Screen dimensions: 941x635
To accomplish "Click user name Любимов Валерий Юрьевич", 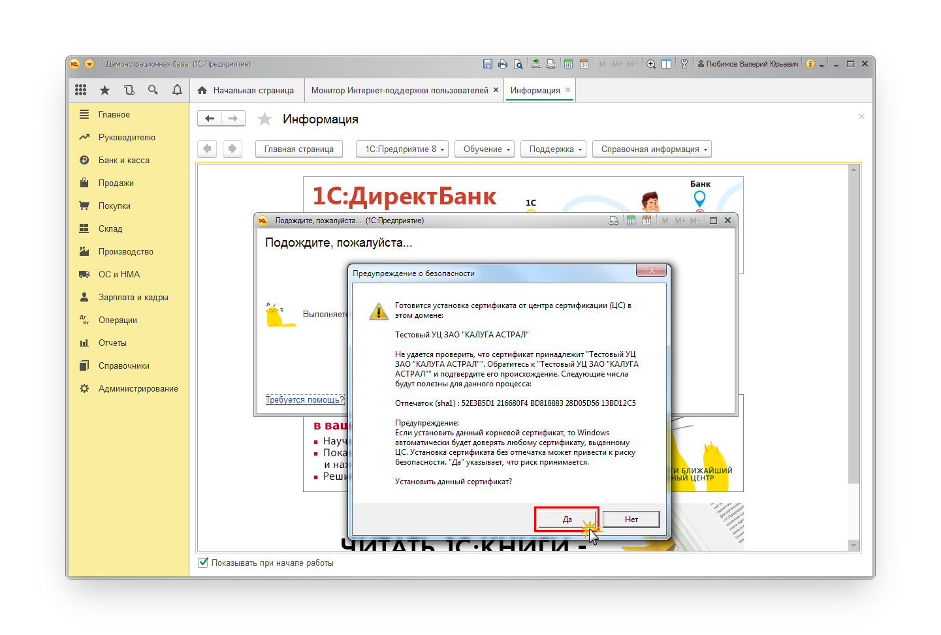I will (x=748, y=64).
